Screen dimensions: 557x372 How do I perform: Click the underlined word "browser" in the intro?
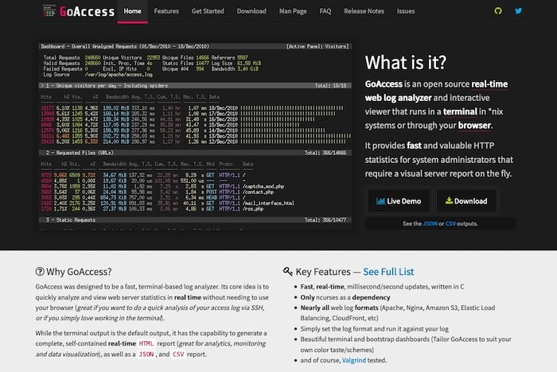pos(474,126)
